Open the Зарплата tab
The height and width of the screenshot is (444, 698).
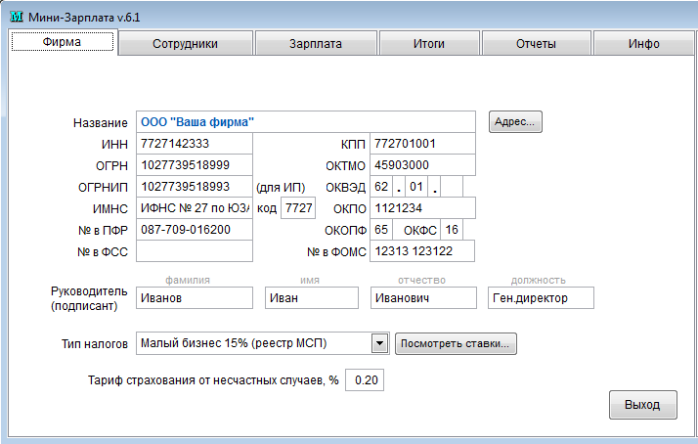point(316,44)
